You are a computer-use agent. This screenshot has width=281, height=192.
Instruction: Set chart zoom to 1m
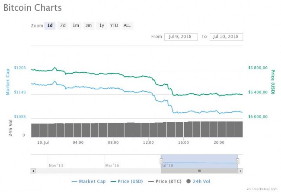click(x=76, y=25)
